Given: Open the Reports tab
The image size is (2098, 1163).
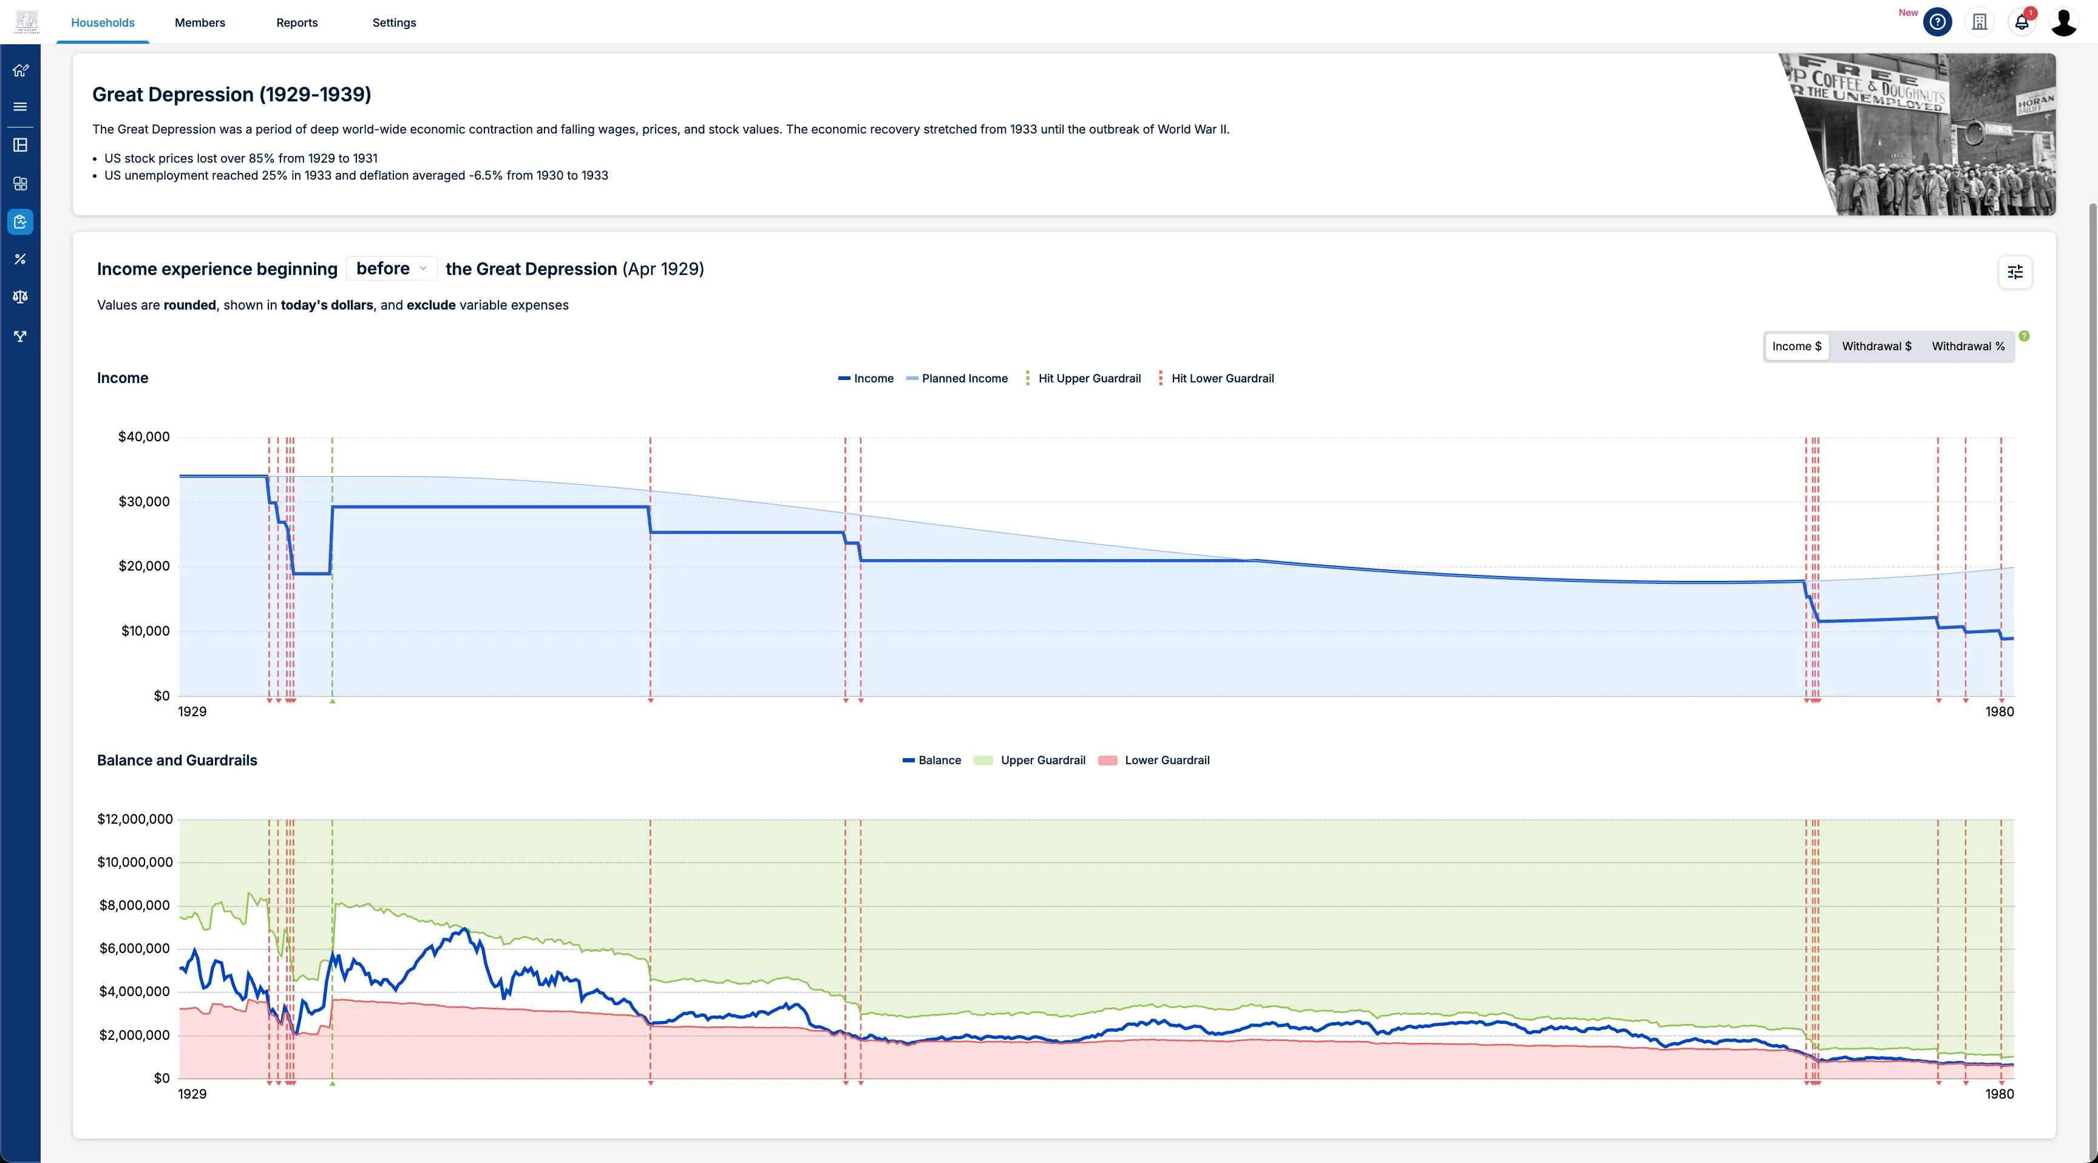Looking at the screenshot, I should click(x=296, y=23).
